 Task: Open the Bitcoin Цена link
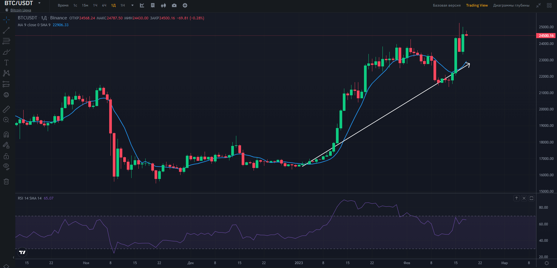pos(21,10)
